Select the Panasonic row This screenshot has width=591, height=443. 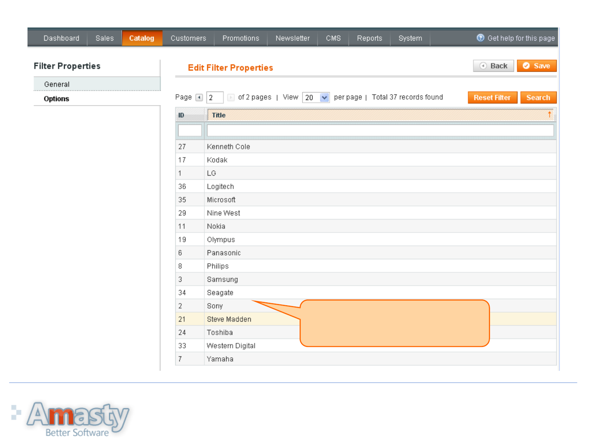pos(366,253)
